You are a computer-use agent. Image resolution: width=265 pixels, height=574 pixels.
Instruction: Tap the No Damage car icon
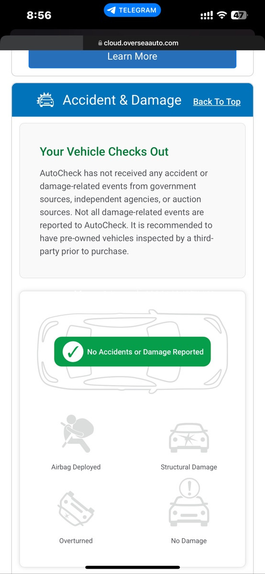189,502
